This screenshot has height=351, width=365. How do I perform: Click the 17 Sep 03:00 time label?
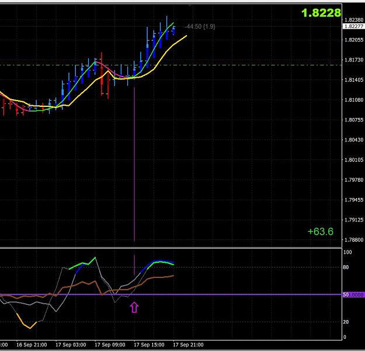pos(71,345)
